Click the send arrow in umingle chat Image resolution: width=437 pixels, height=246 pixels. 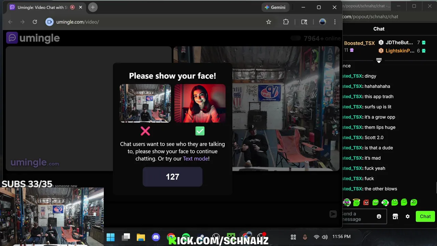tap(333, 214)
